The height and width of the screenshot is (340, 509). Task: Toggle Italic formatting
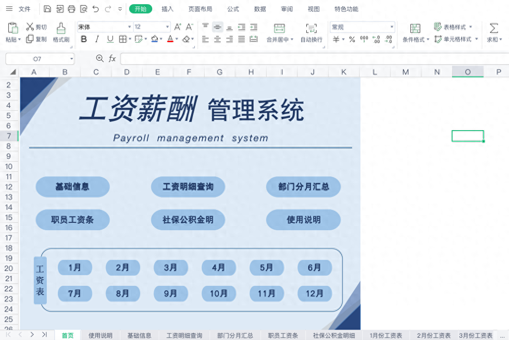point(97,39)
